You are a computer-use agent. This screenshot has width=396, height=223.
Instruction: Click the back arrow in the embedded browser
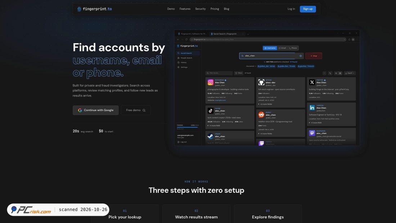click(x=178, y=39)
